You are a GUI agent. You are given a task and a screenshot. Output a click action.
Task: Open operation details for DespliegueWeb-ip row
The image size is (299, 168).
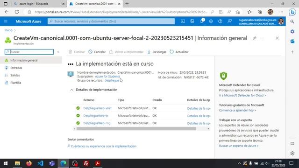(x=199, y=116)
